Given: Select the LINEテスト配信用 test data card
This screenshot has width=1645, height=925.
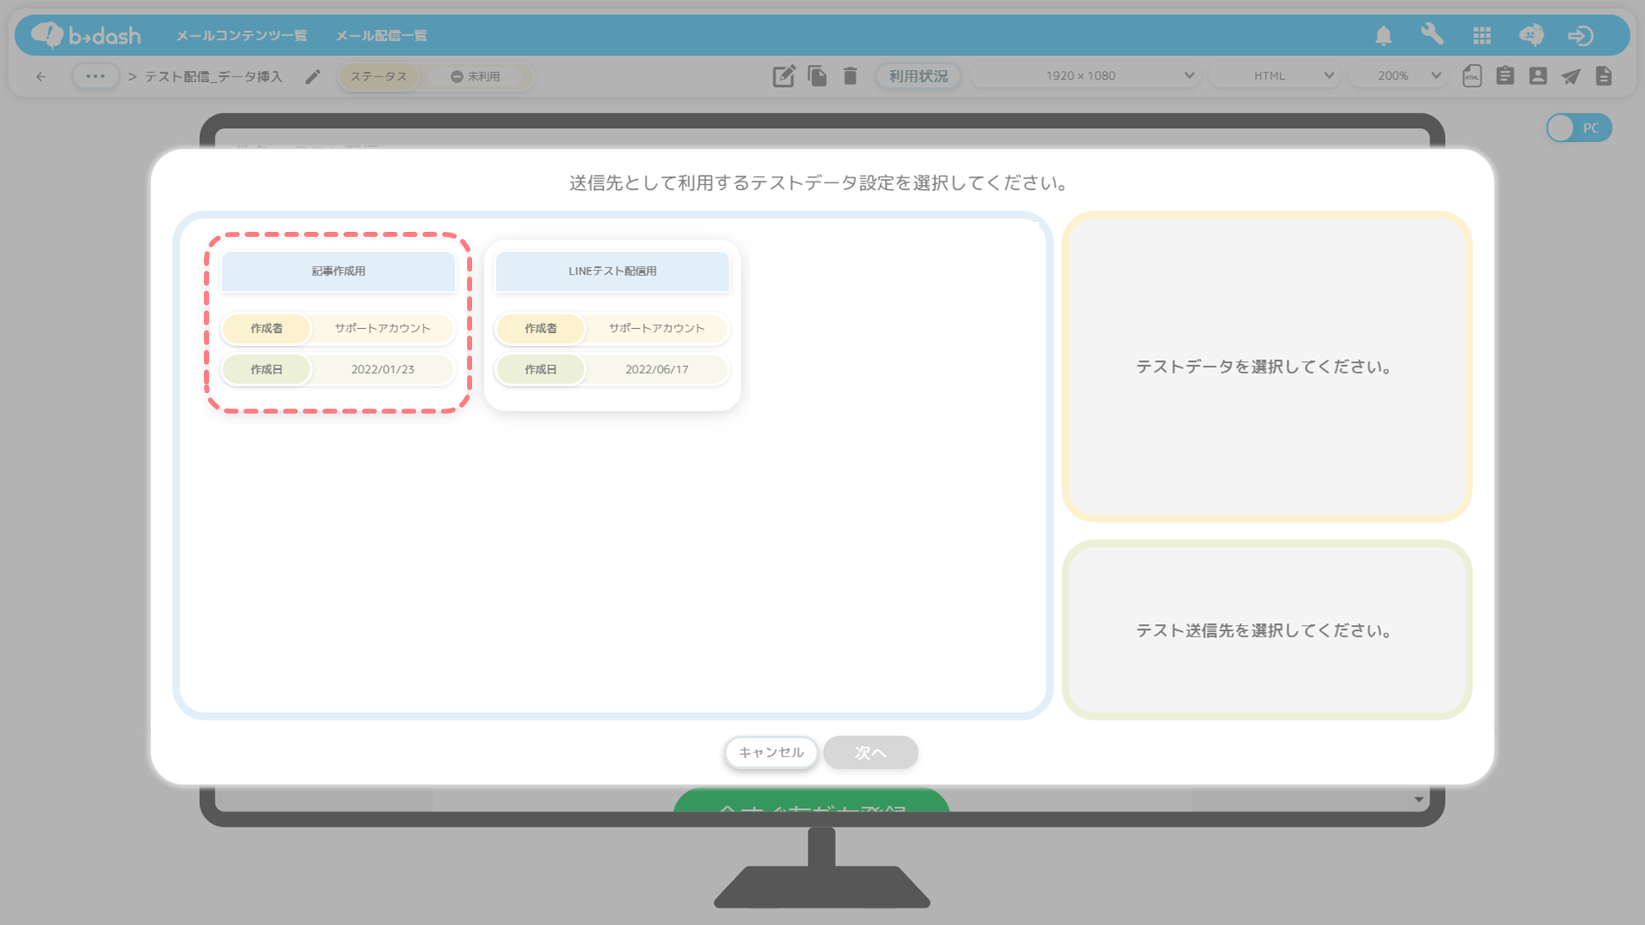Looking at the screenshot, I should pos(612,323).
